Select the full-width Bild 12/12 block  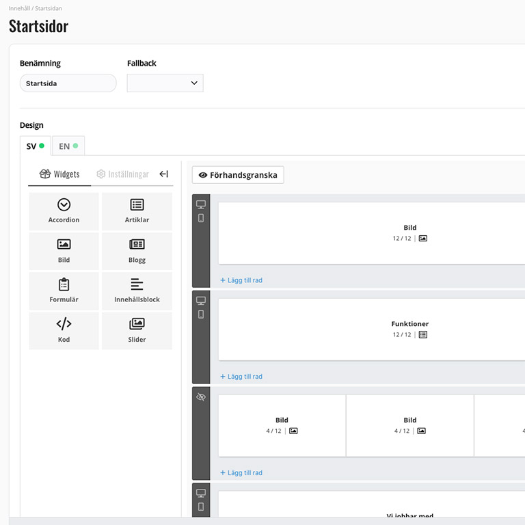click(x=372, y=233)
